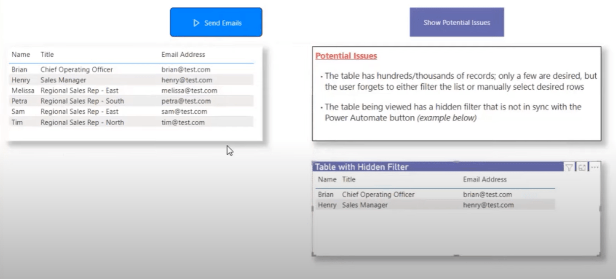Image resolution: width=616 pixels, height=279 pixels.
Task: Select Brian in the main contacts table
Action: pyautogui.click(x=20, y=70)
